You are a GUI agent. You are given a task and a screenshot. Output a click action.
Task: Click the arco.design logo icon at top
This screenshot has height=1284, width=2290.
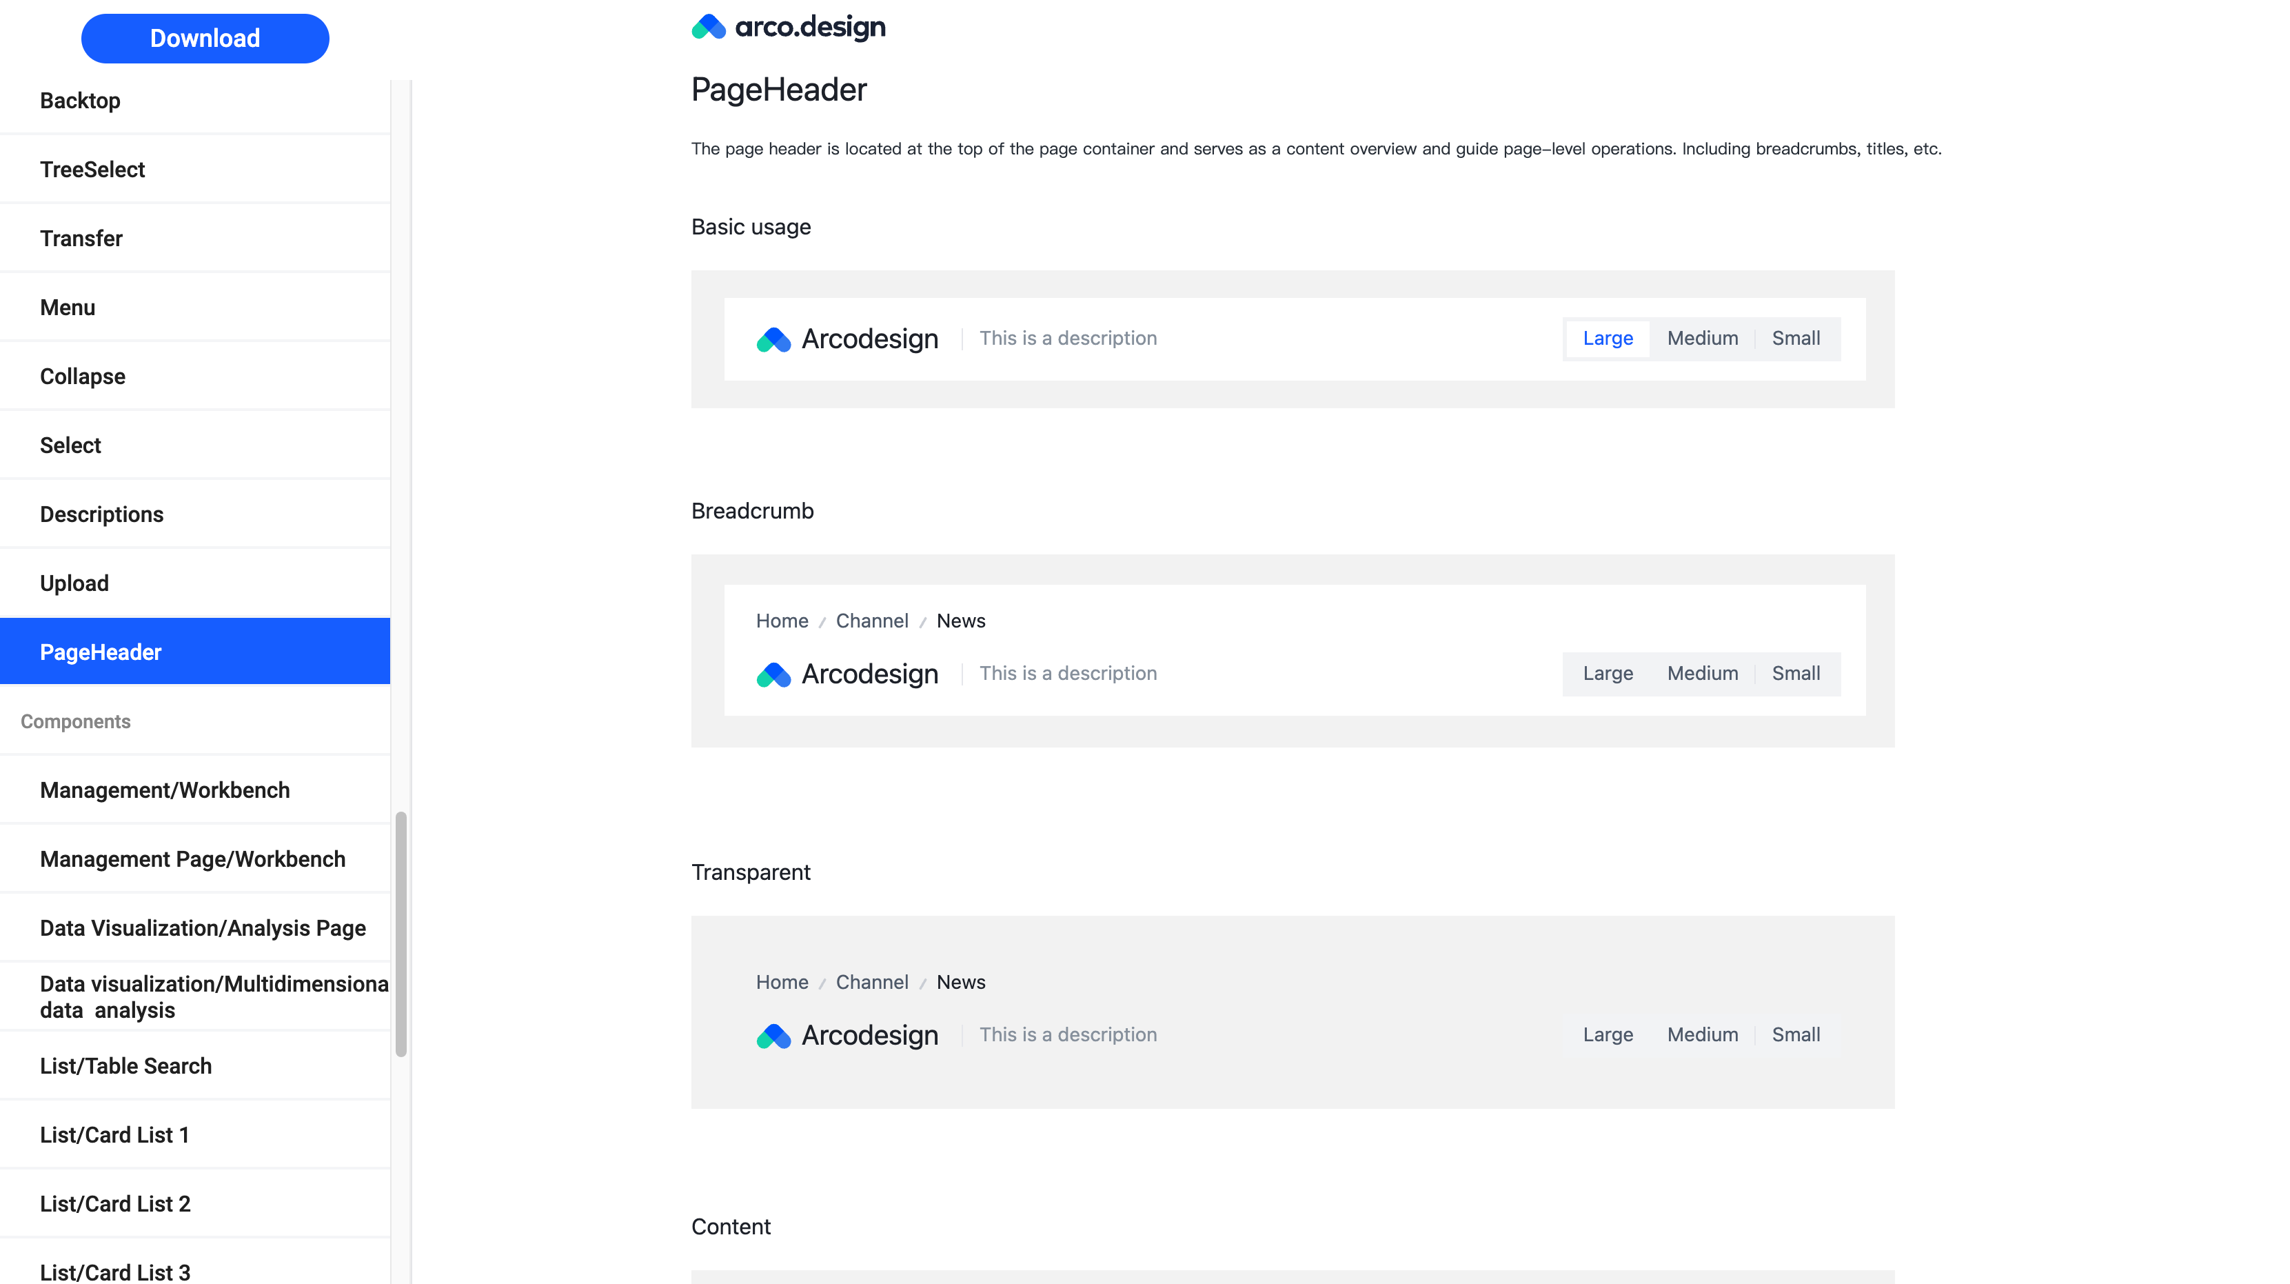pos(709,27)
